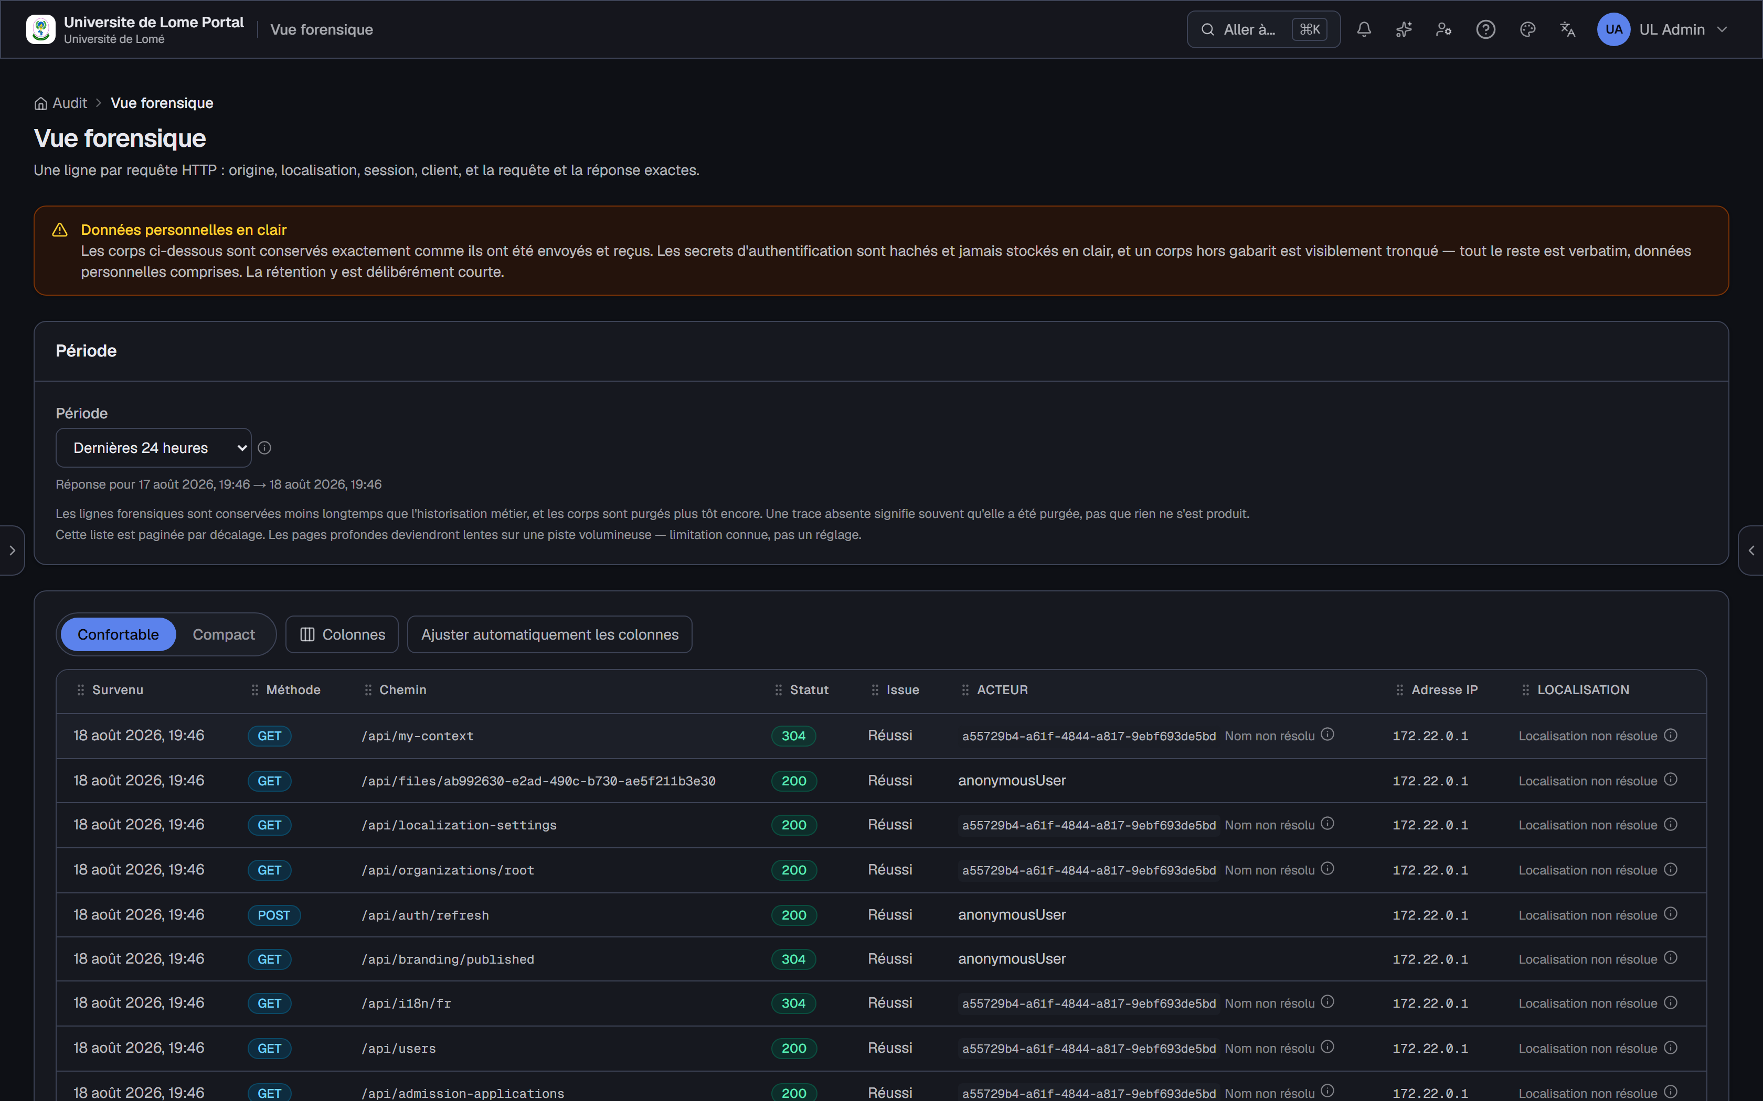
Task: Select Confortable density view
Action: (x=118, y=634)
